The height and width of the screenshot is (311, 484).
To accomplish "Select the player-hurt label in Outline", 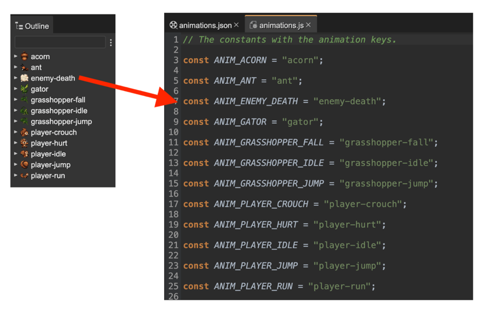I will tap(49, 143).
